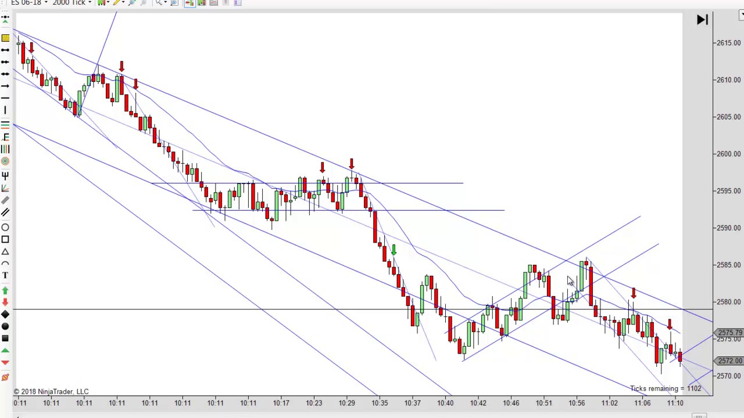Select the Fibonacci Time Extensions tool
Viewport: 744px width, 418px height.
tap(5, 149)
